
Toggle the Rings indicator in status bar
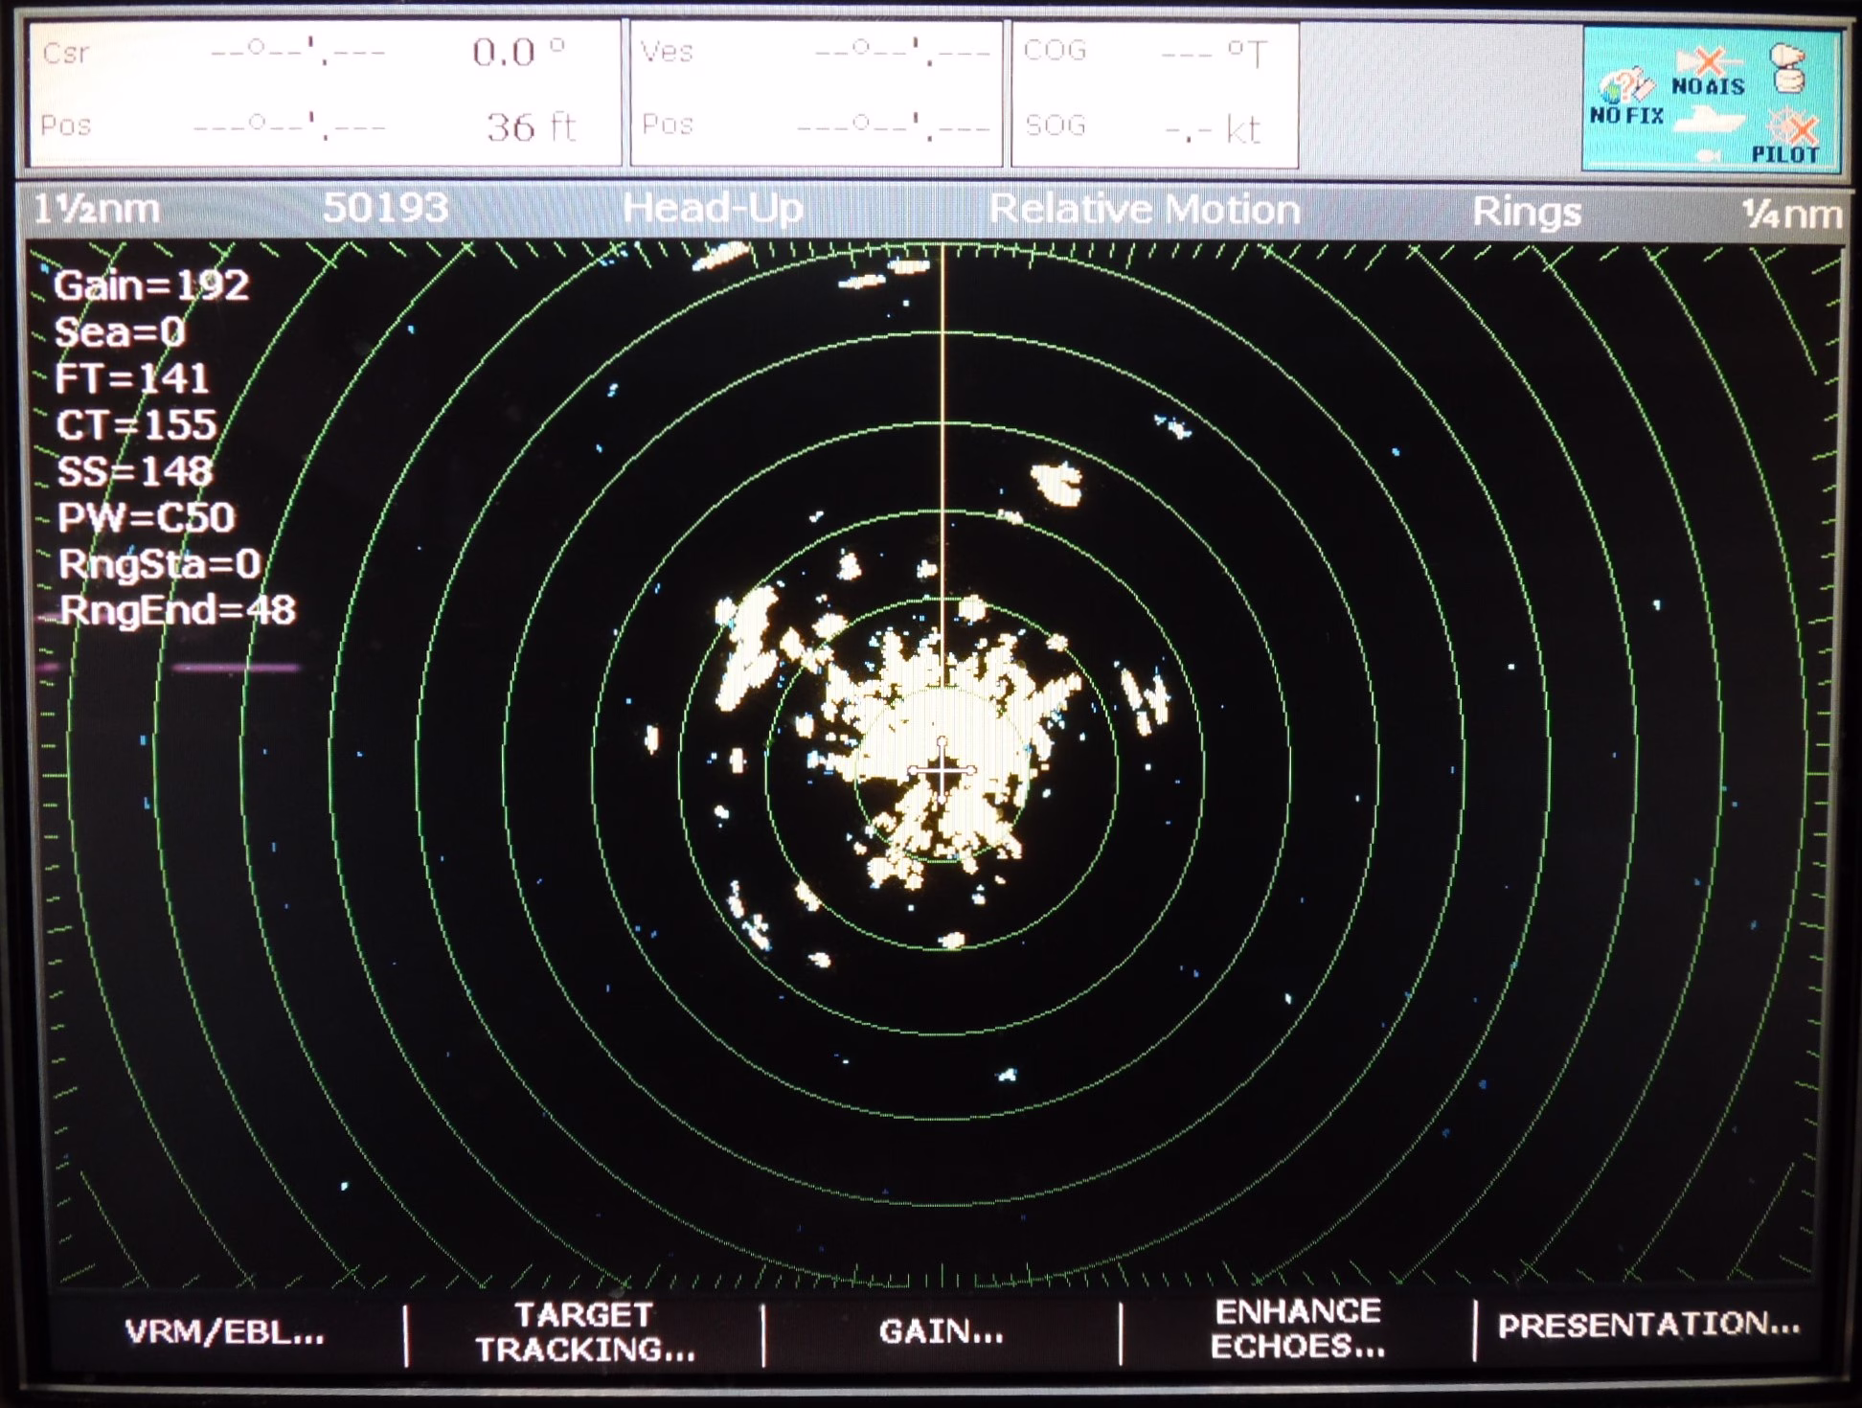1525,211
